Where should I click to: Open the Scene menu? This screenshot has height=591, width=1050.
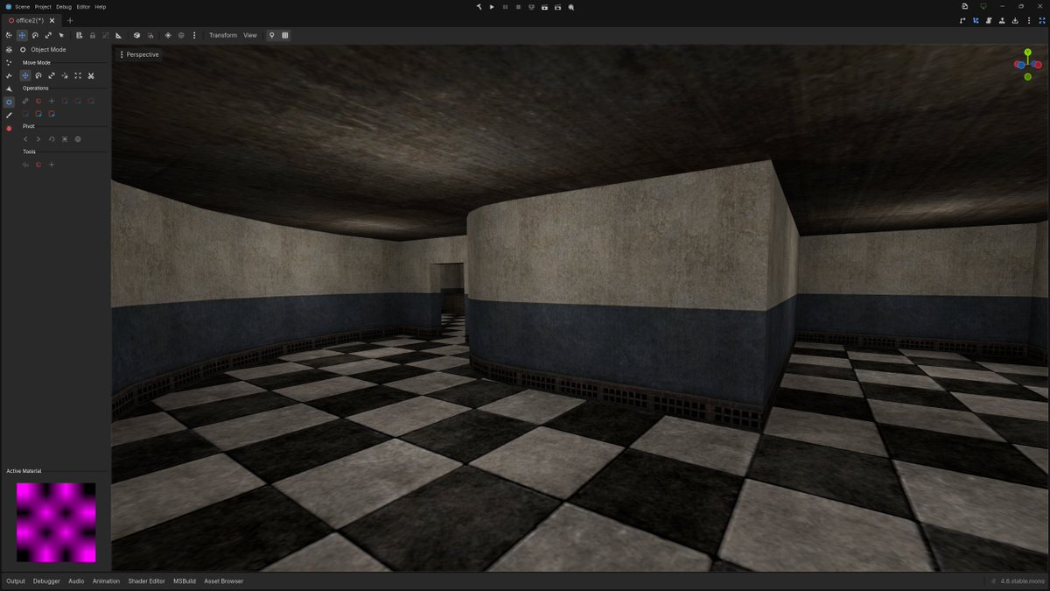point(22,6)
